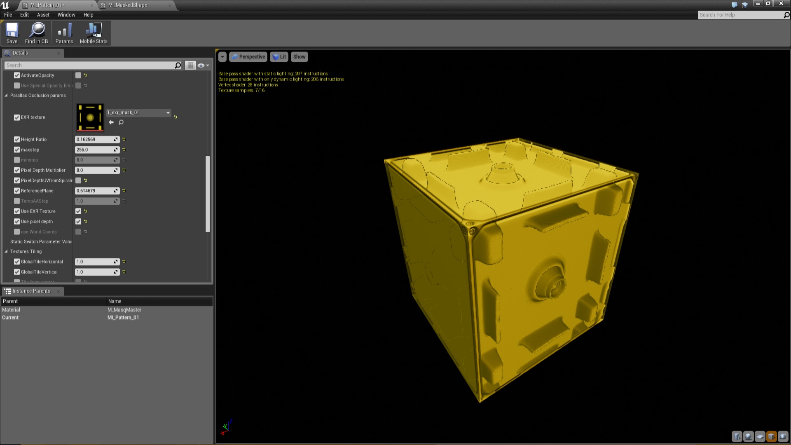The height and width of the screenshot is (445, 791).
Task: Click Search For Help field
Action: point(741,15)
